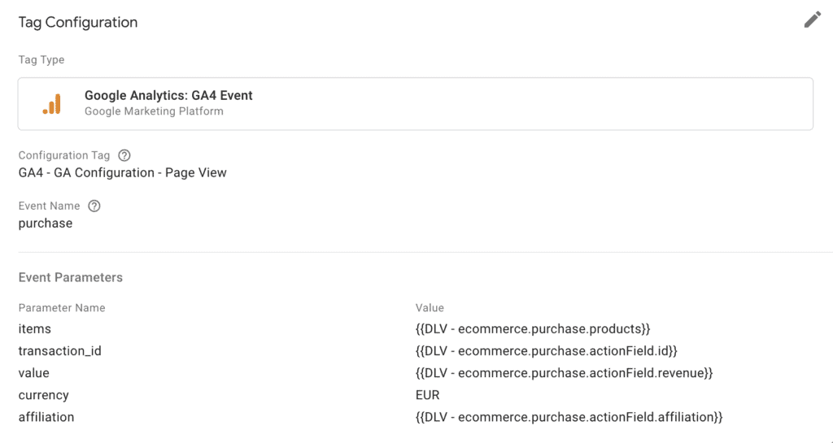Image resolution: width=833 pixels, height=443 pixels.
Task: Select the ecommerce.purchase.products variable value
Action: (x=533, y=329)
